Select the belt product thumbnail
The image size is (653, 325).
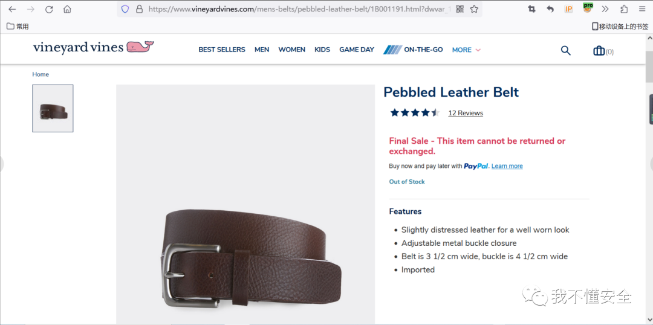coord(53,108)
